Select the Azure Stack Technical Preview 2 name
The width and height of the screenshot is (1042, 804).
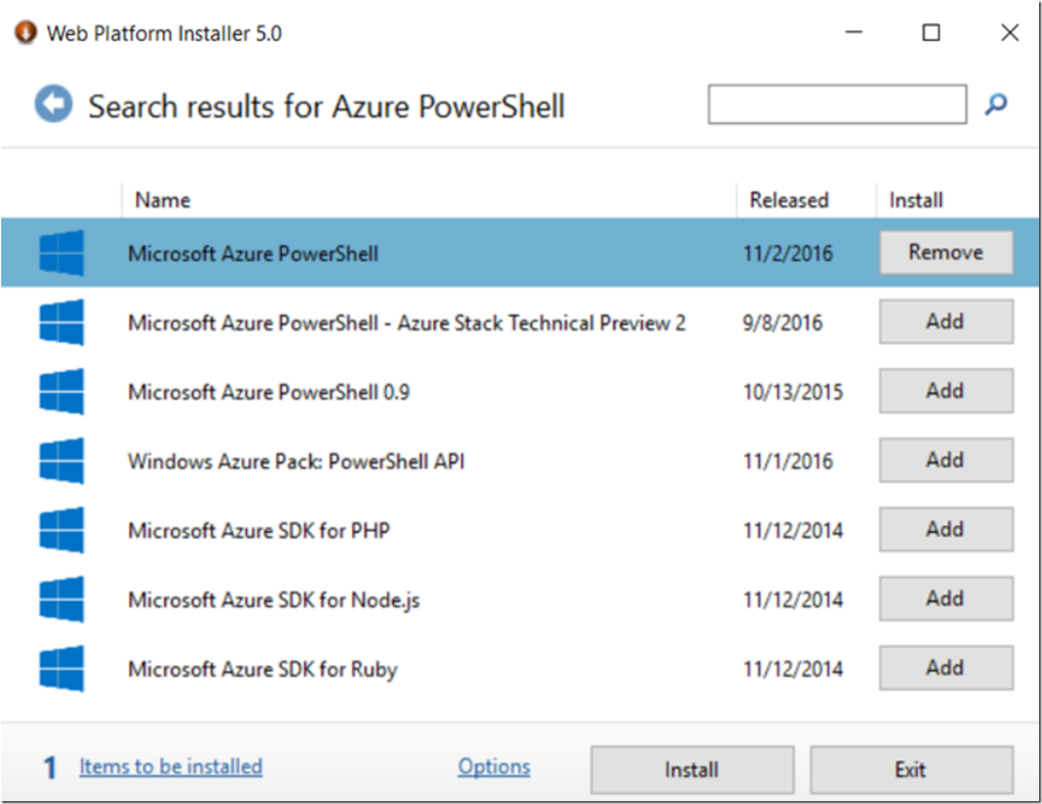tap(407, 323)
